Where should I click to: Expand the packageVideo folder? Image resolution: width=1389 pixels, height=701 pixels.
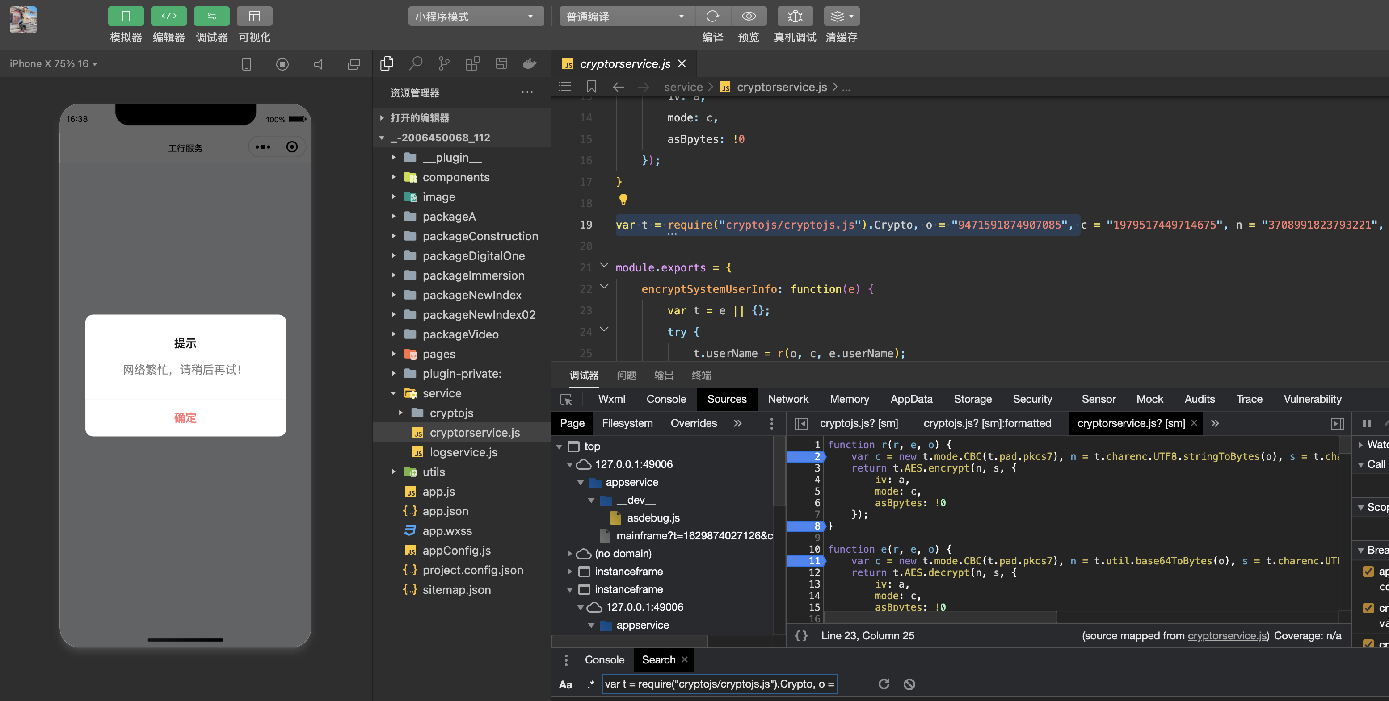click(x=460, y=334)
